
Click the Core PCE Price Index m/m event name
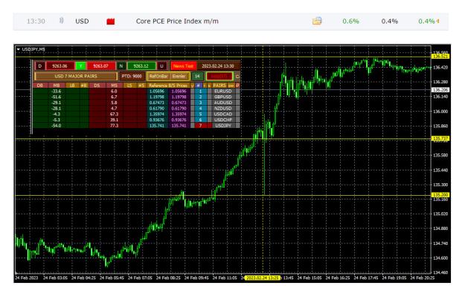[x=177, y=21]
